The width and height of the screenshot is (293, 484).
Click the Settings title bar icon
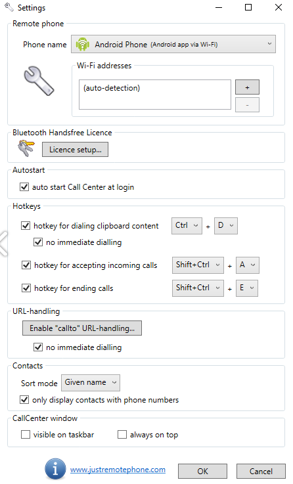pyautogui.click(x=9, y=7)
